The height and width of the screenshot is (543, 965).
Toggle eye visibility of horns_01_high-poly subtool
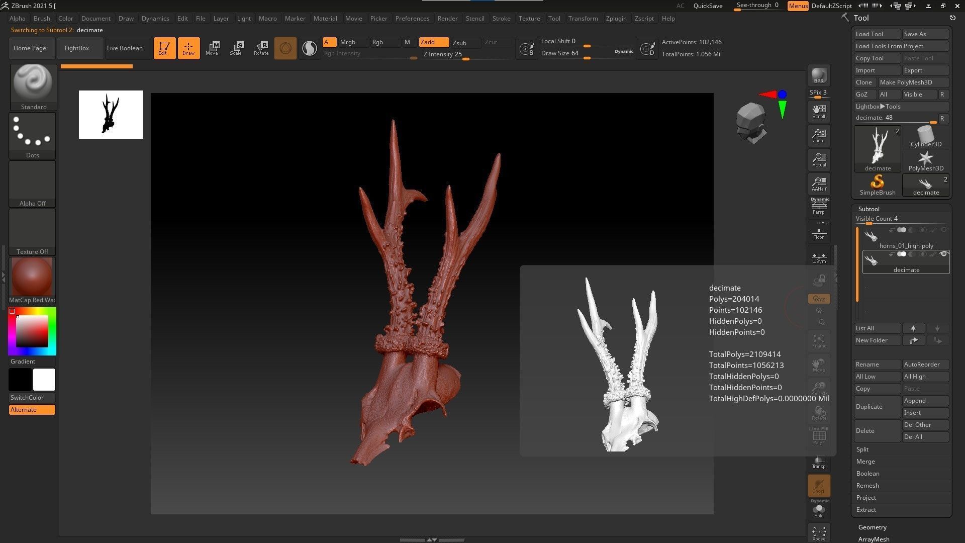[943, 230]
